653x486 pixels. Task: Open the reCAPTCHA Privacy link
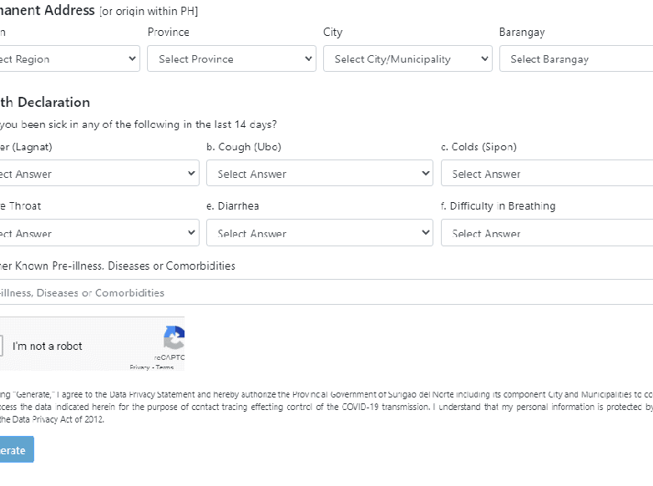pyautogui.click(x=139, y=367)
